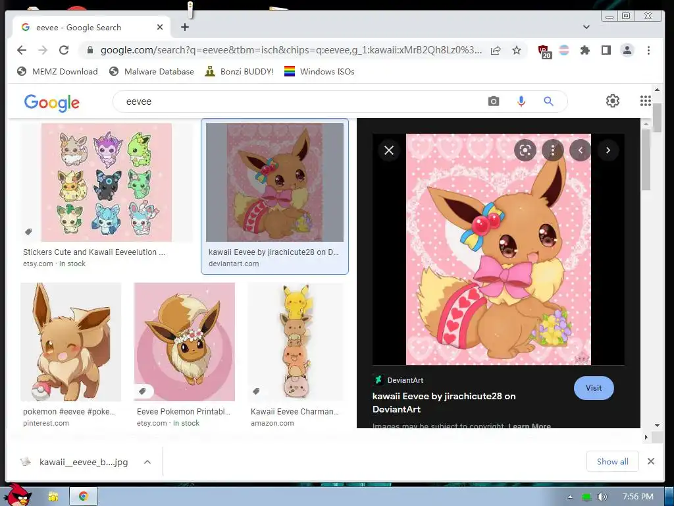Click the large Eevee preview image
674x506 pixels.
tap(499, 249)
